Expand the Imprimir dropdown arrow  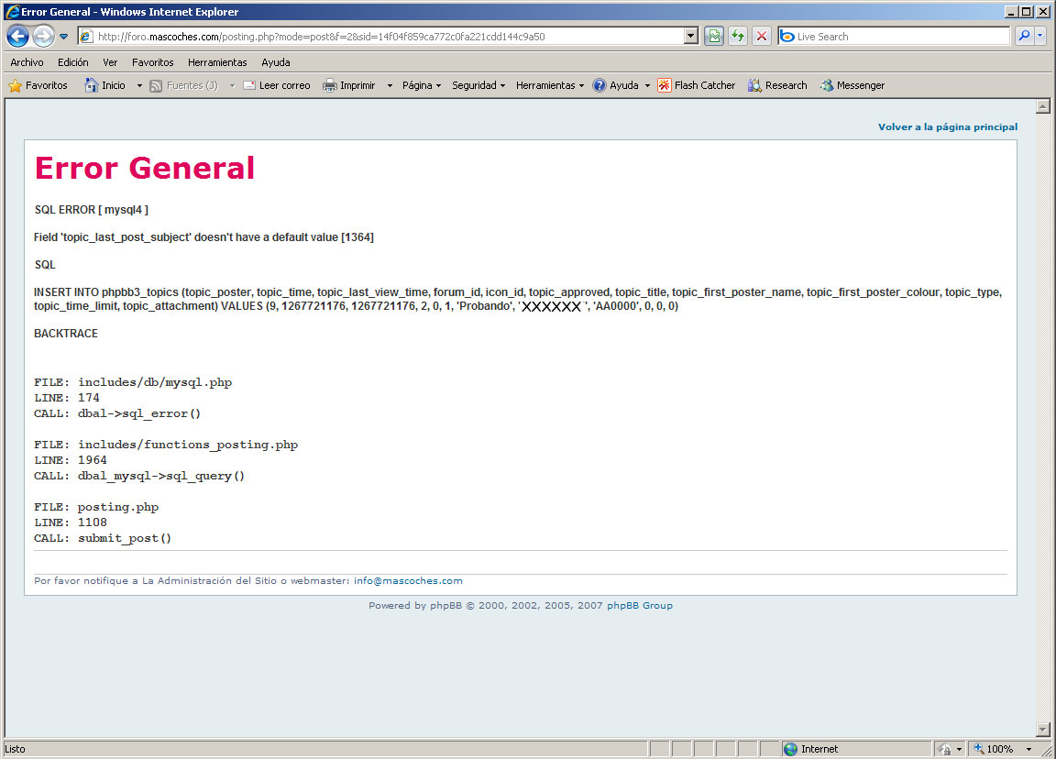[x=390, y=85]
